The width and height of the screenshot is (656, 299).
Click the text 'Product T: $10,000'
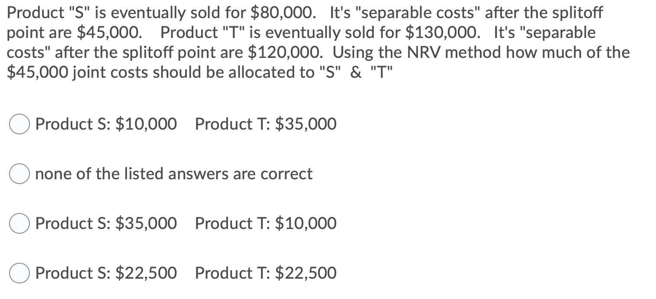265,224
